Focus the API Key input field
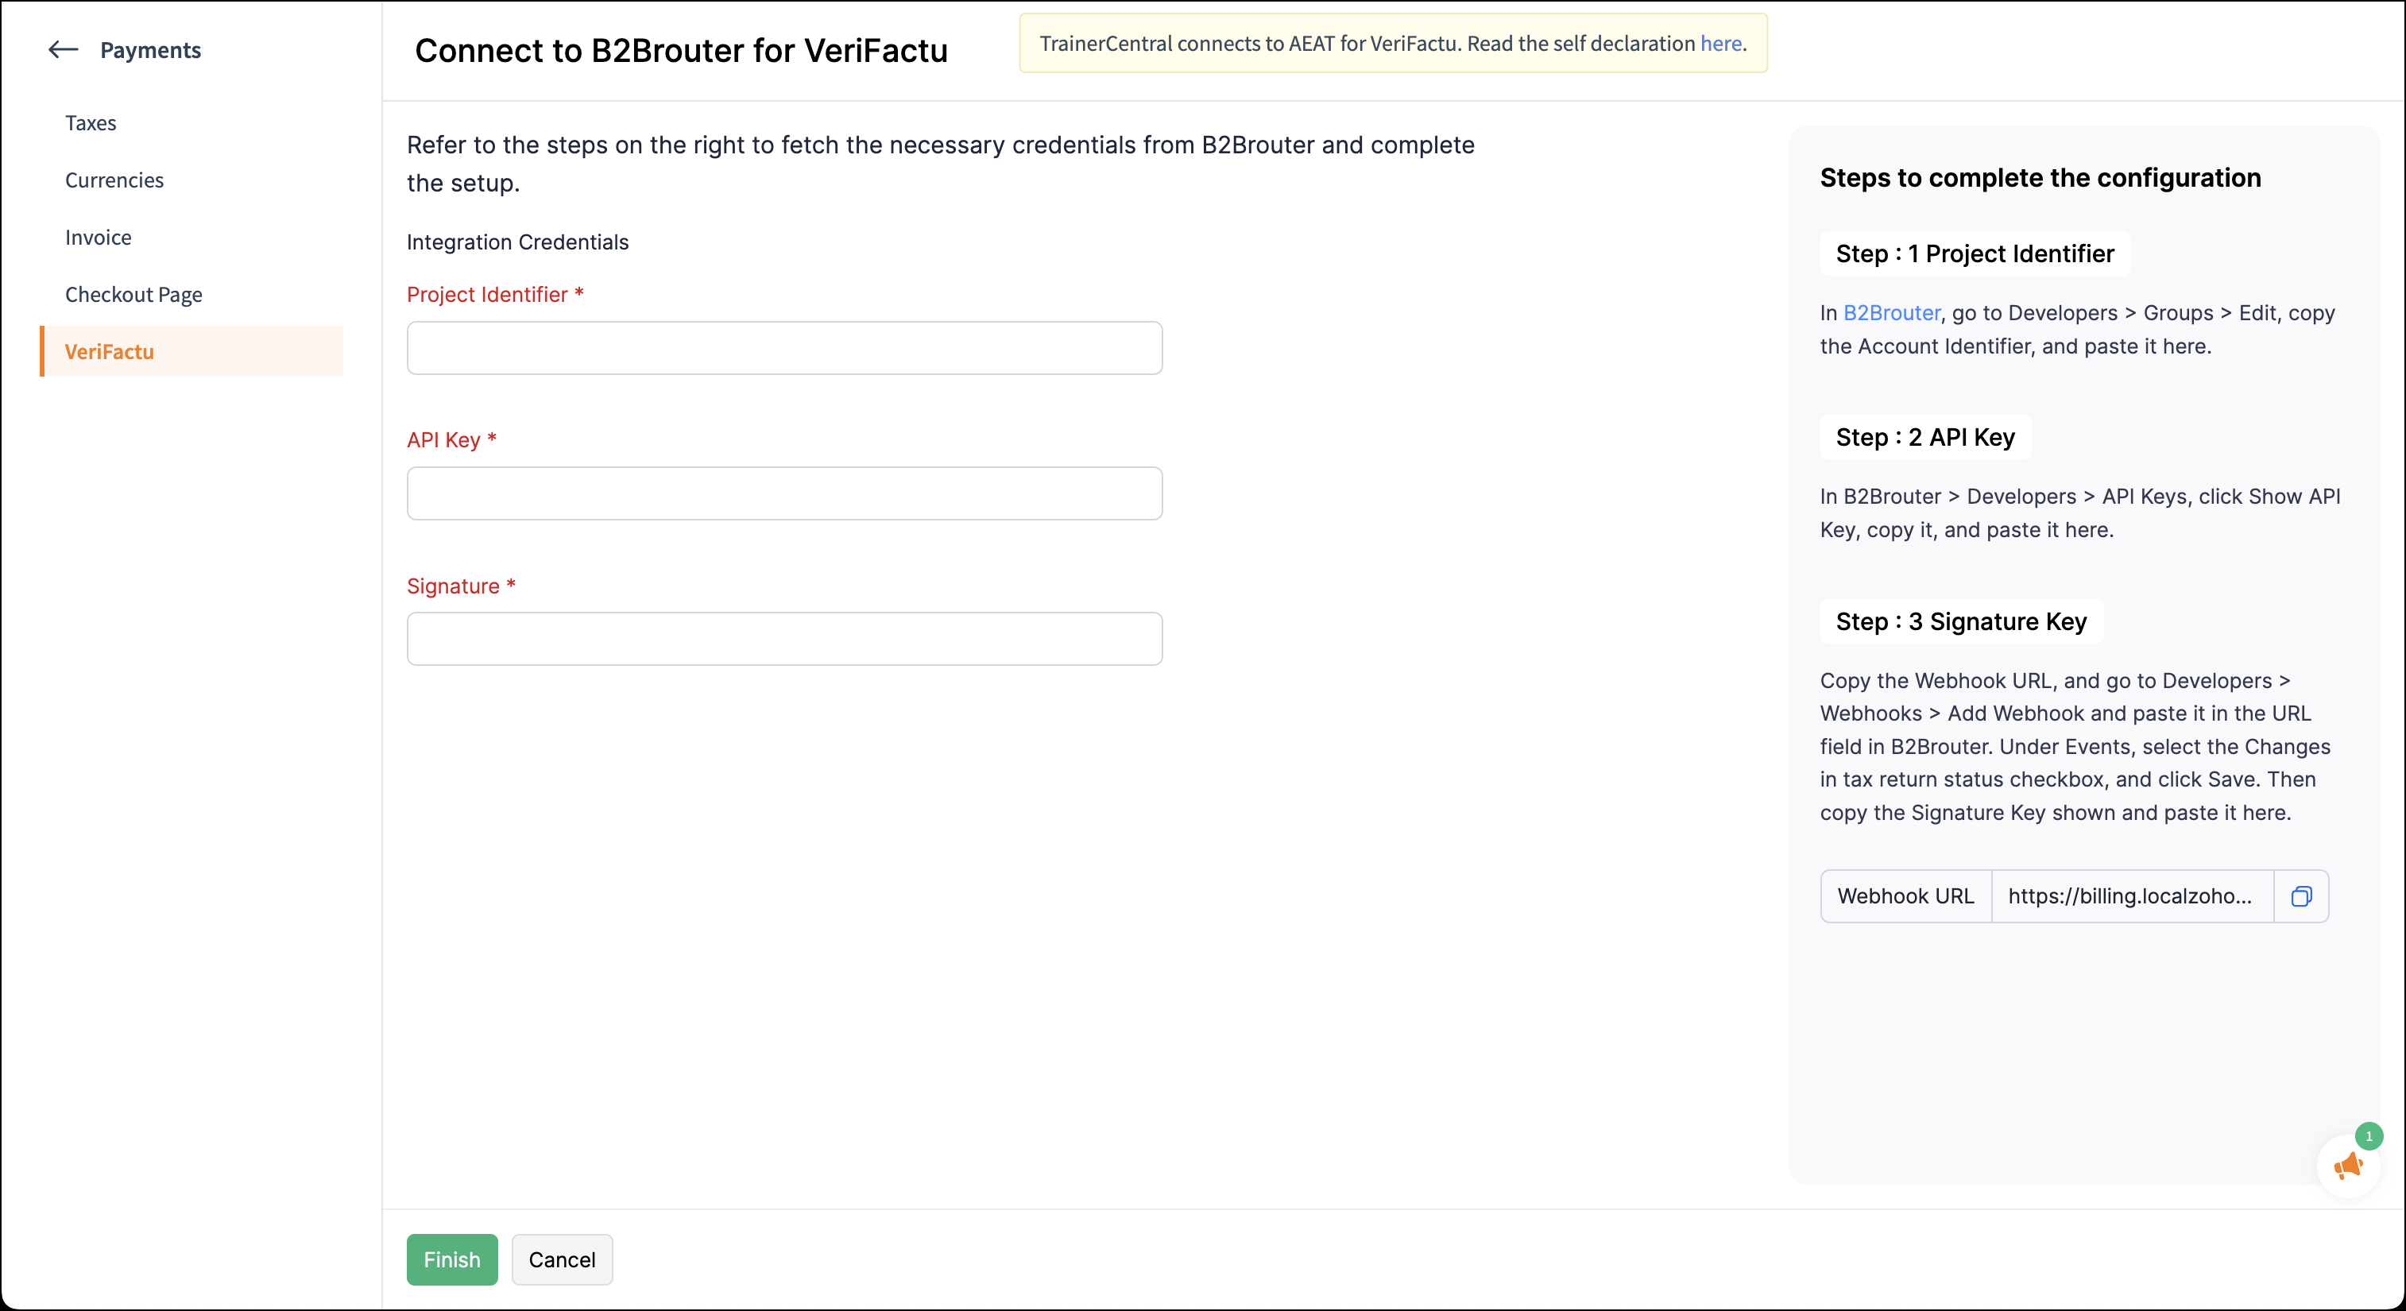The image size is (2406, 1311). (783, 493)
